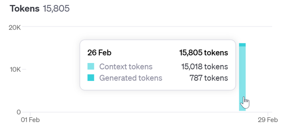Viewport: 290px width, 131px height.
Task: Click the 787 tokens value
Action: (x=209, y=78)
